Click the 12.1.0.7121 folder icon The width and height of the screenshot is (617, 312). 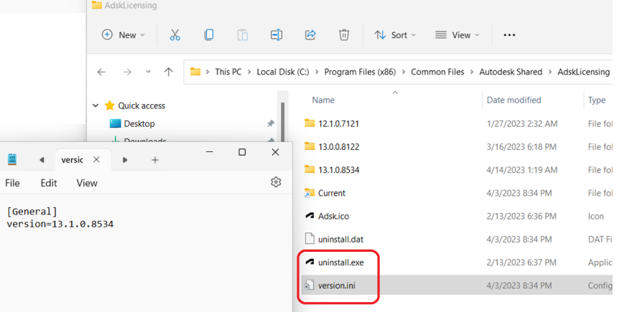click(x=310, y=123)
